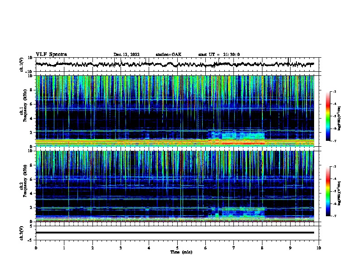The width and height of the screenshot is (359, 278).
Task: Click time axis tick label "3"
Action: 121,248
